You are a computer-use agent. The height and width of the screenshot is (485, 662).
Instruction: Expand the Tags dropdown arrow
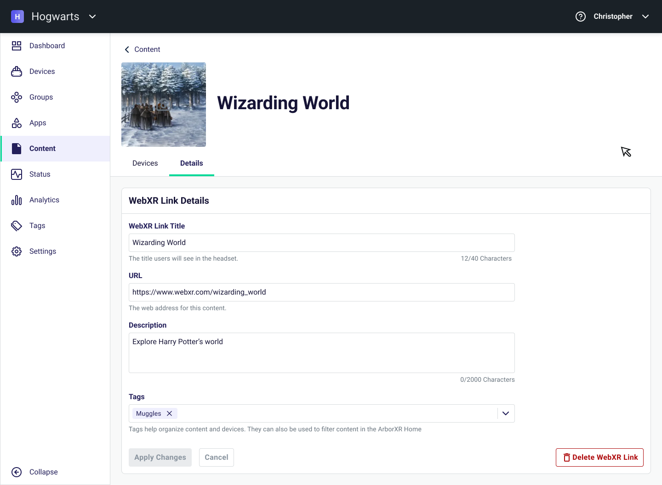[506, 413]
